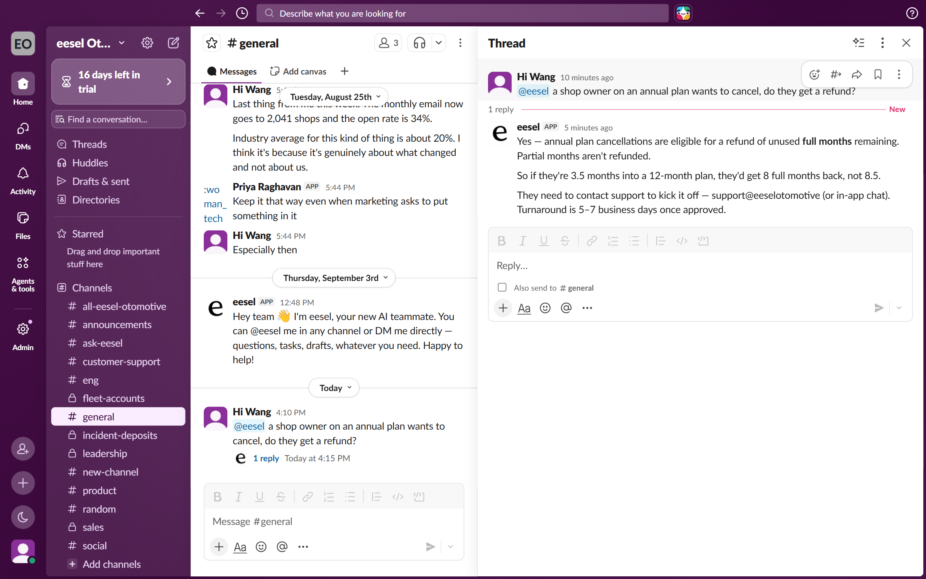Star the #general channel
The image size is (926, 579).
point(211,43)
